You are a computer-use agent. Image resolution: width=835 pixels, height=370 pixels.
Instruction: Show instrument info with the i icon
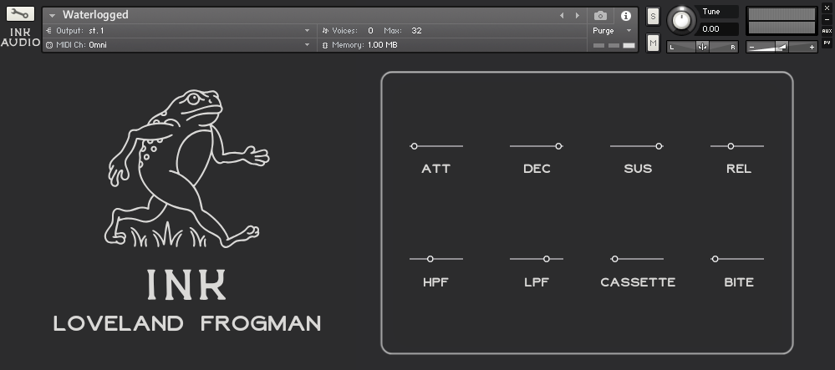click(625, 16)
